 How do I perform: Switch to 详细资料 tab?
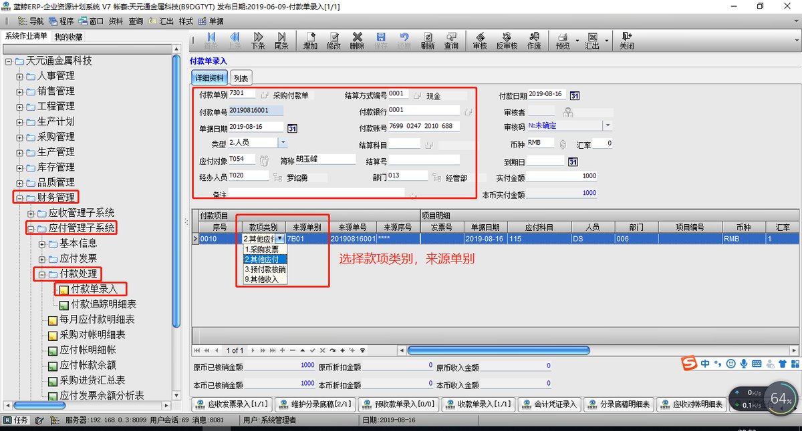point(209,77)
